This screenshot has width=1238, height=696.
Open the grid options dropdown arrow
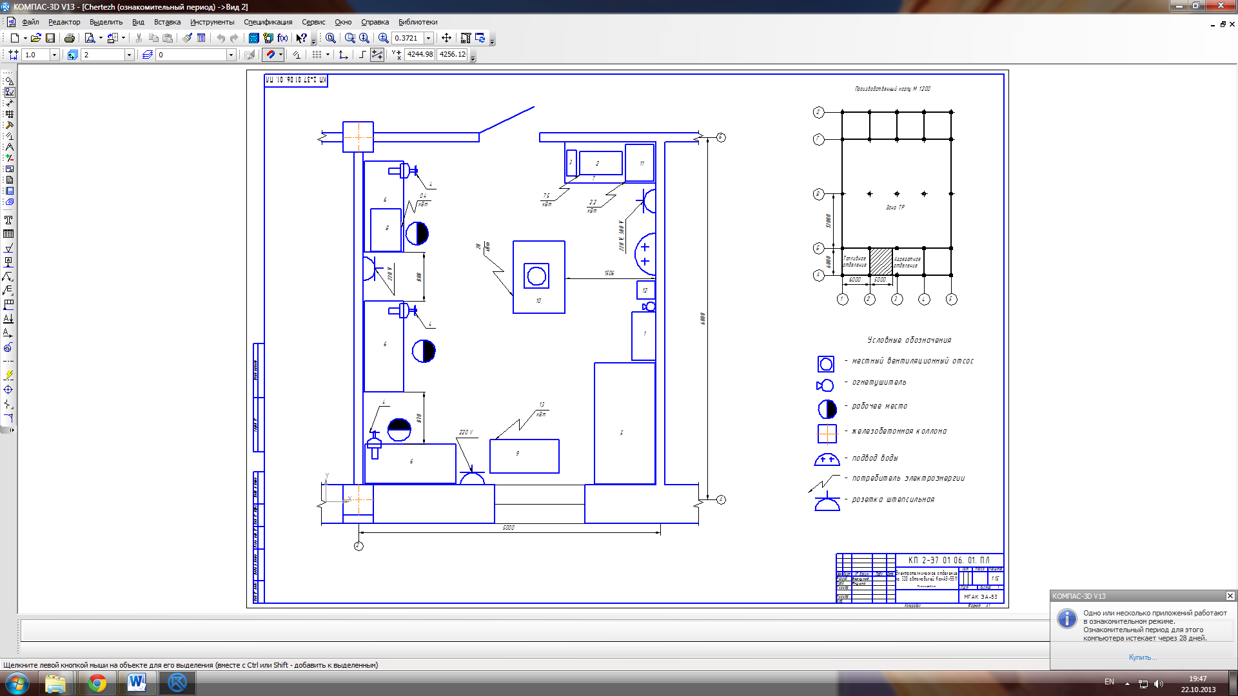(328, 55)
